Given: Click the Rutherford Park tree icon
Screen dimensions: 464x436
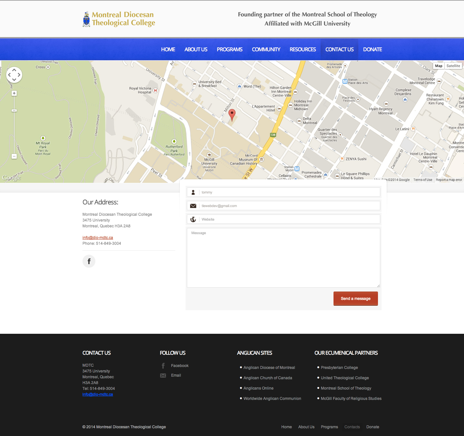Looking at the screenshot, I should pos(174,141).
